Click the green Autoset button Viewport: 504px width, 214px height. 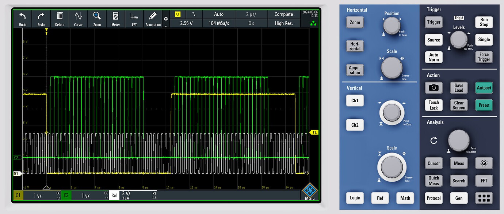484,88
